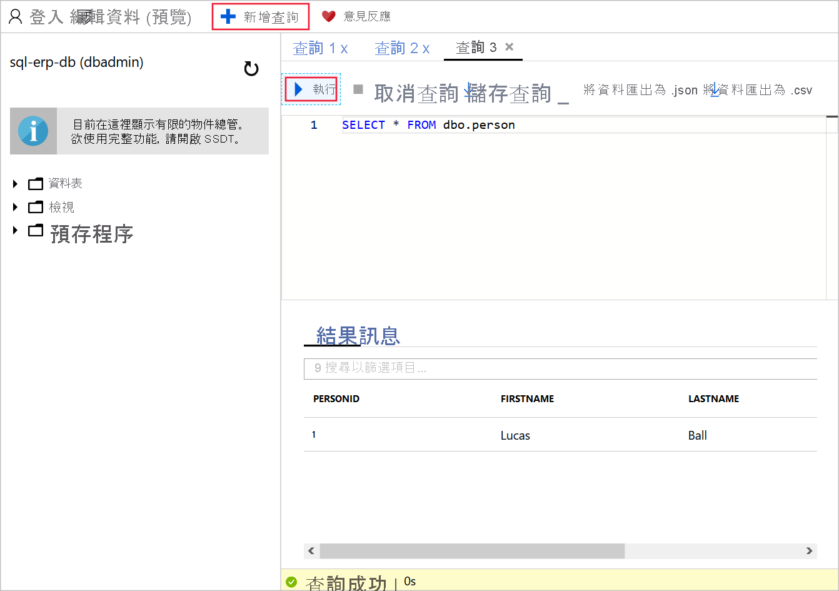Viewport: 839px width, 591px height.
Task: Open the 結果 results tab
Action: tap(338, 336)
